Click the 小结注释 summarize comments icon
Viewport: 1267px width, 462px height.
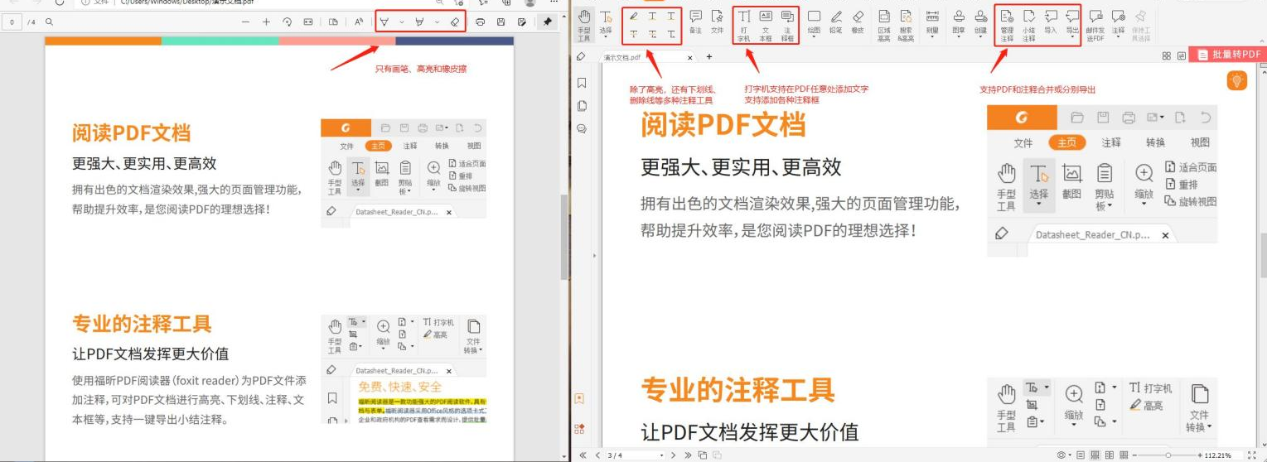tap(1028, 25)
